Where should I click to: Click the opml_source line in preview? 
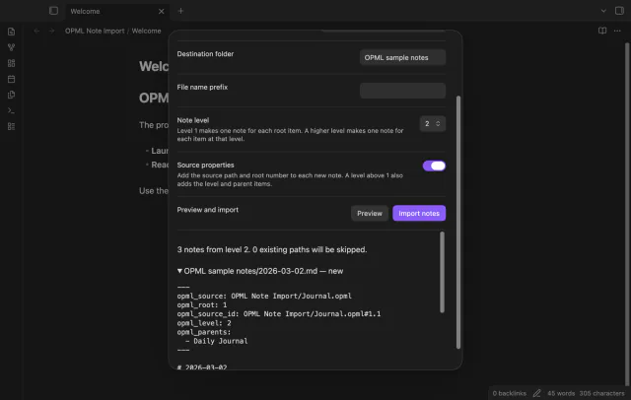tap(264, 296)
